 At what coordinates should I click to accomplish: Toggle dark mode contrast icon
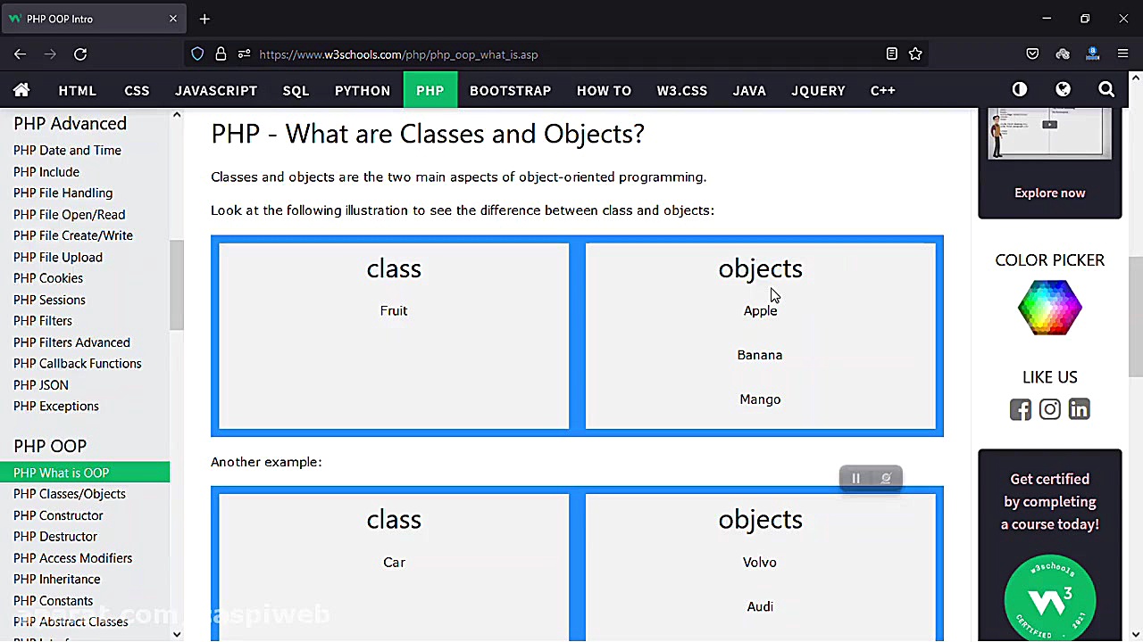(1020, 89)
